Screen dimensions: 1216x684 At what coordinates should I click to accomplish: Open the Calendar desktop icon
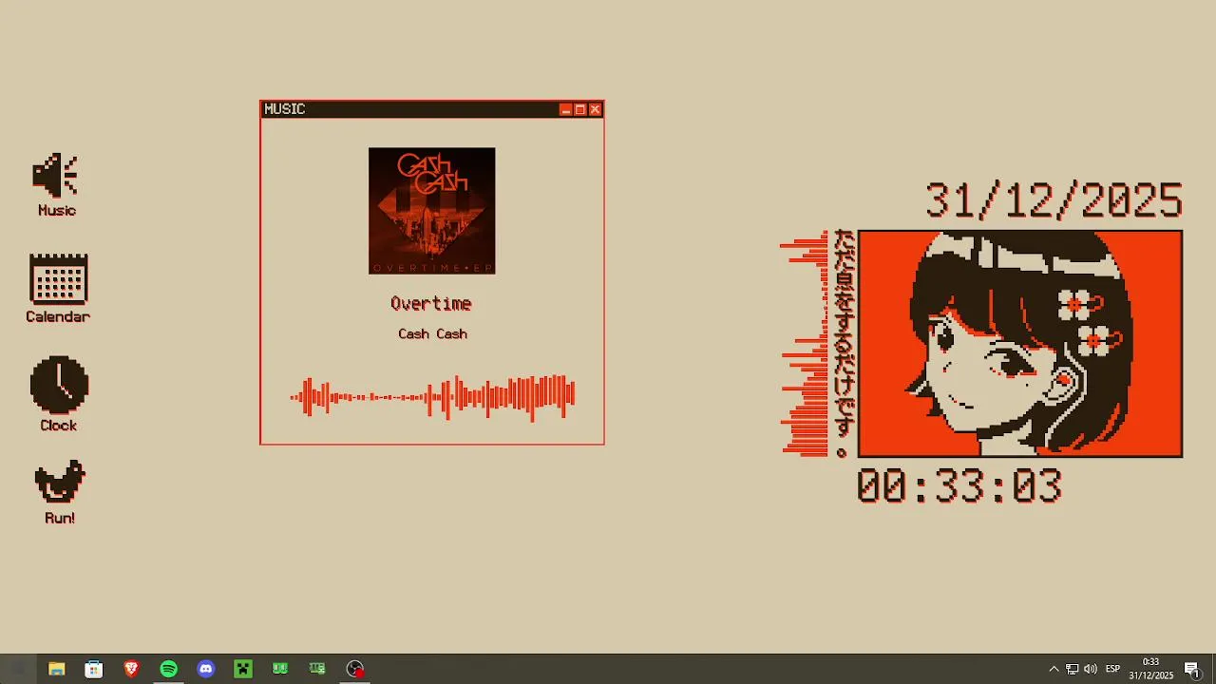58,279
